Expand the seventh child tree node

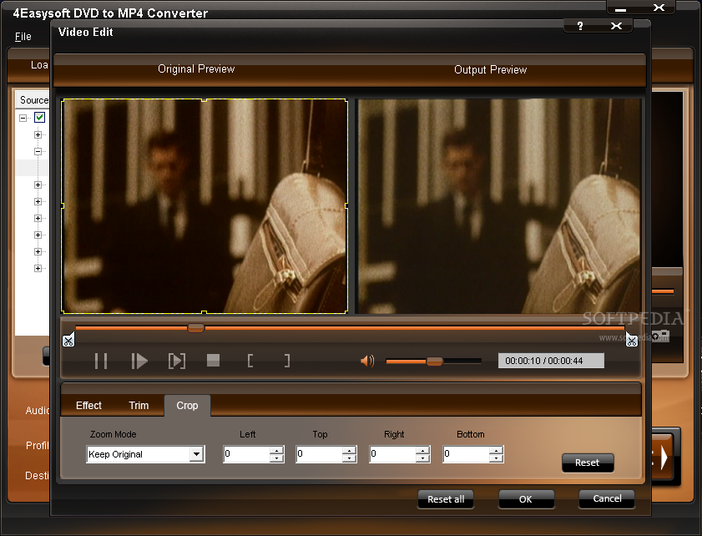(38, 251)
